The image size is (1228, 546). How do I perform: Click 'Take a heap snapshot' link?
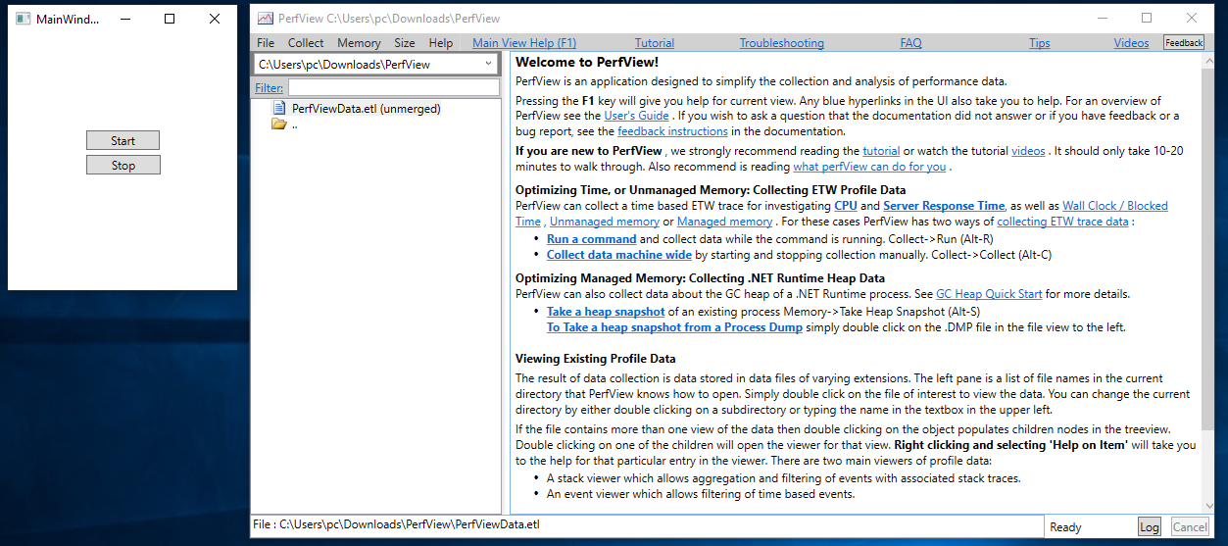pos(608,312)
